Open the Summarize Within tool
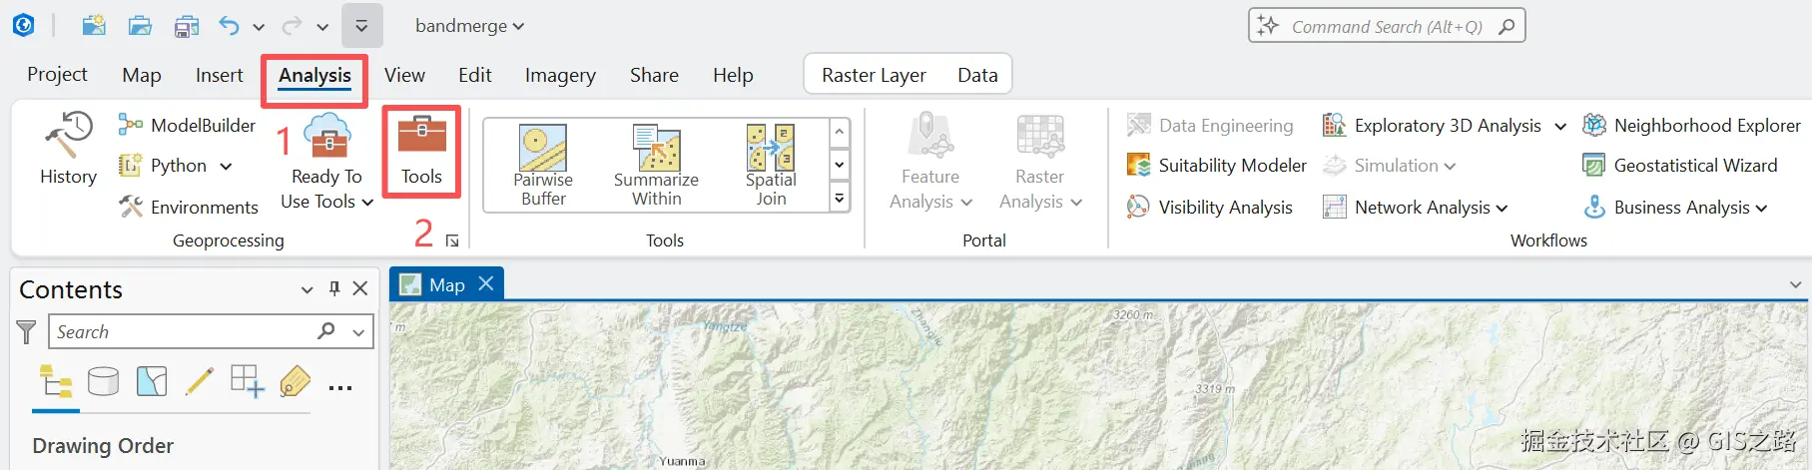The image size is (1812, 470). click(x=656, y=165)
